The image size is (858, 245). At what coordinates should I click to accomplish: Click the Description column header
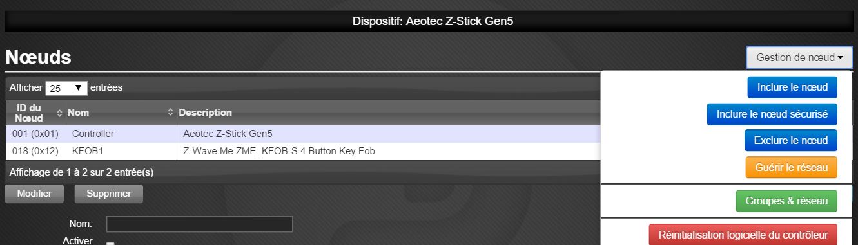tap(205, 113)
